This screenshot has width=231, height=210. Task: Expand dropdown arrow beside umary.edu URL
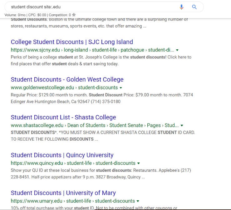tap(138, 201)
